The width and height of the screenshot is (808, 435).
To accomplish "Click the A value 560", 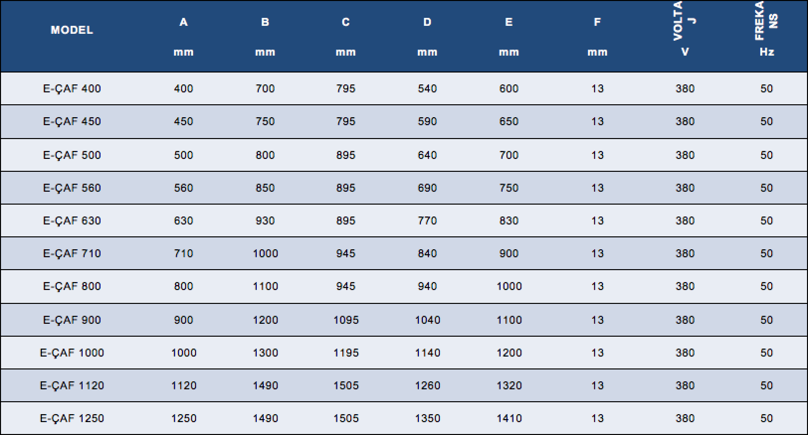I will click(x=184, y=188).
